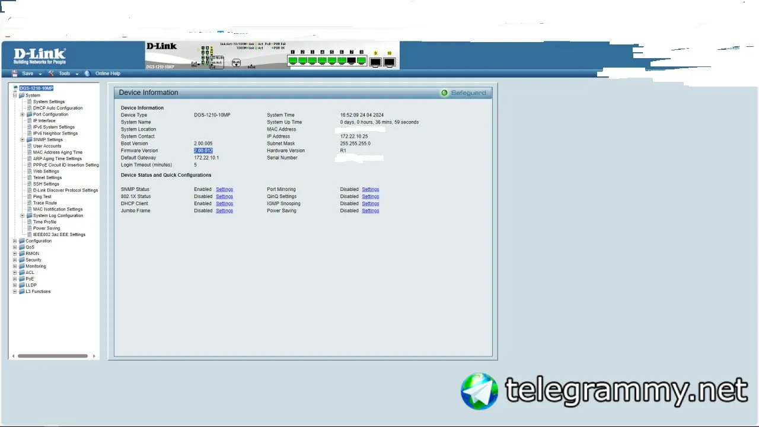
Task: Click the tree scrollbar's right arrow
Action: 93,356
